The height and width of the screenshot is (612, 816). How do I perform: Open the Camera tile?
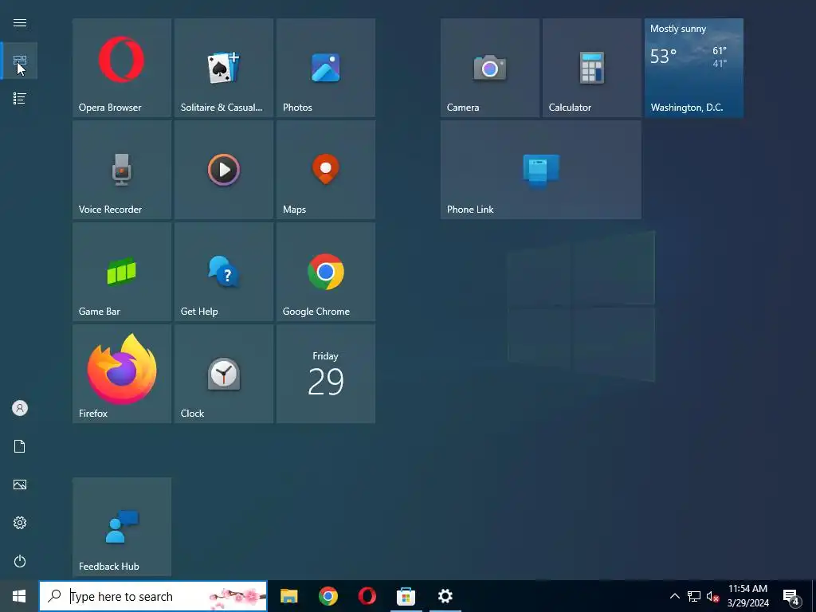(x=490, y=68)
